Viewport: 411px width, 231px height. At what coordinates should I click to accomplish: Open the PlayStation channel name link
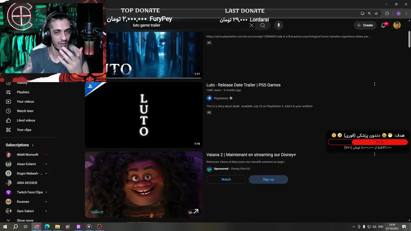pos(221,98)
